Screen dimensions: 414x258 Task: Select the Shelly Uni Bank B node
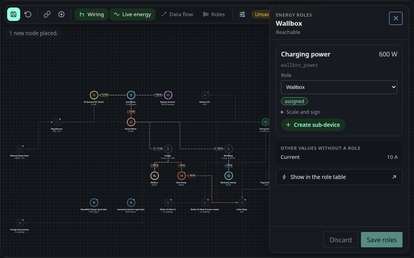click(x=205, y=203)
